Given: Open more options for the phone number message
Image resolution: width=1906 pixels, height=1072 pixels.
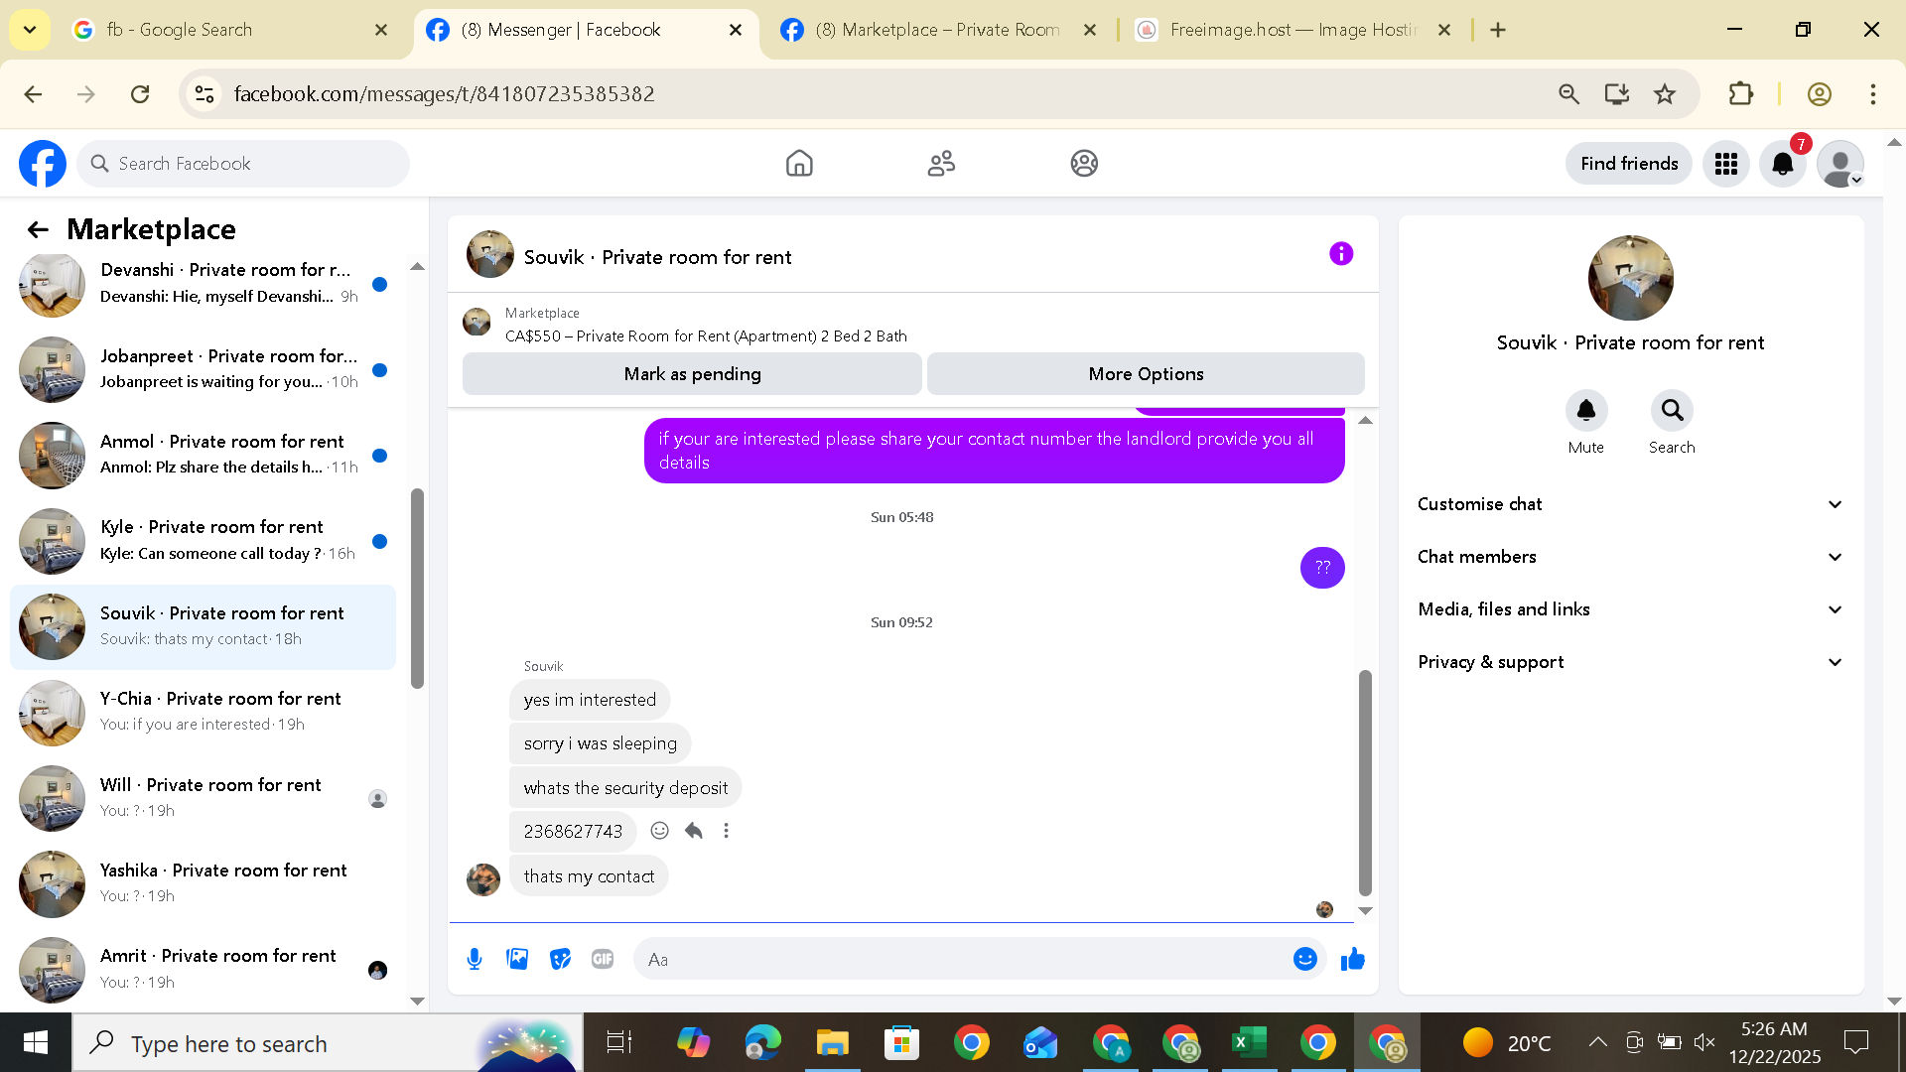Looking at the screenshot, I should click(x=726, y=831).
